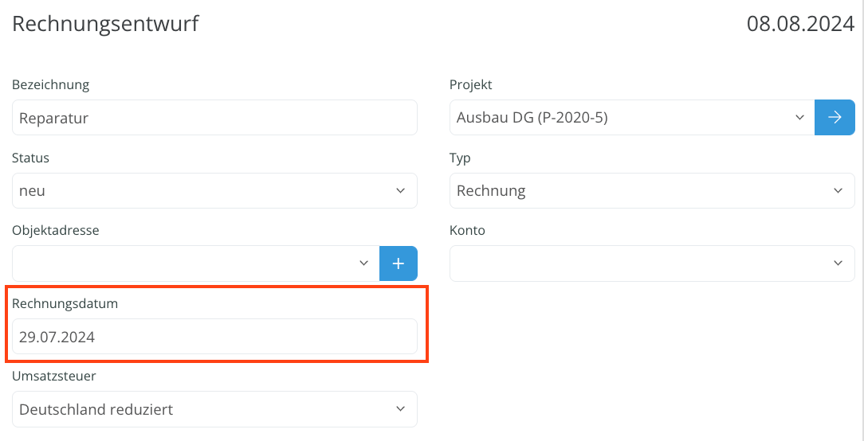Image resolution: width=864 pixels, height=441 pixels.
Task: Click the Konto label
Action: pyautogui.click(x=467, y=231)
